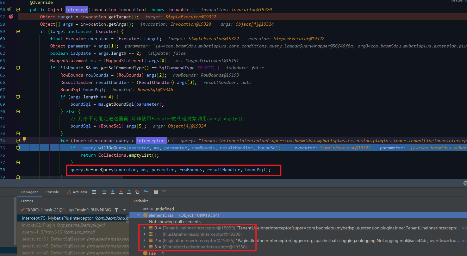The image size is (467, 256).
Task: Click the Drop Frame icon
Action: (137, 192)
